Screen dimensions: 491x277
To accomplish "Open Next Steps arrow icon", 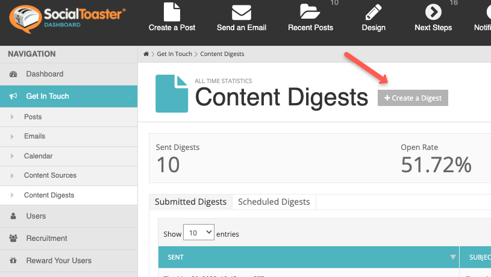I will click(x=433, y=12).
